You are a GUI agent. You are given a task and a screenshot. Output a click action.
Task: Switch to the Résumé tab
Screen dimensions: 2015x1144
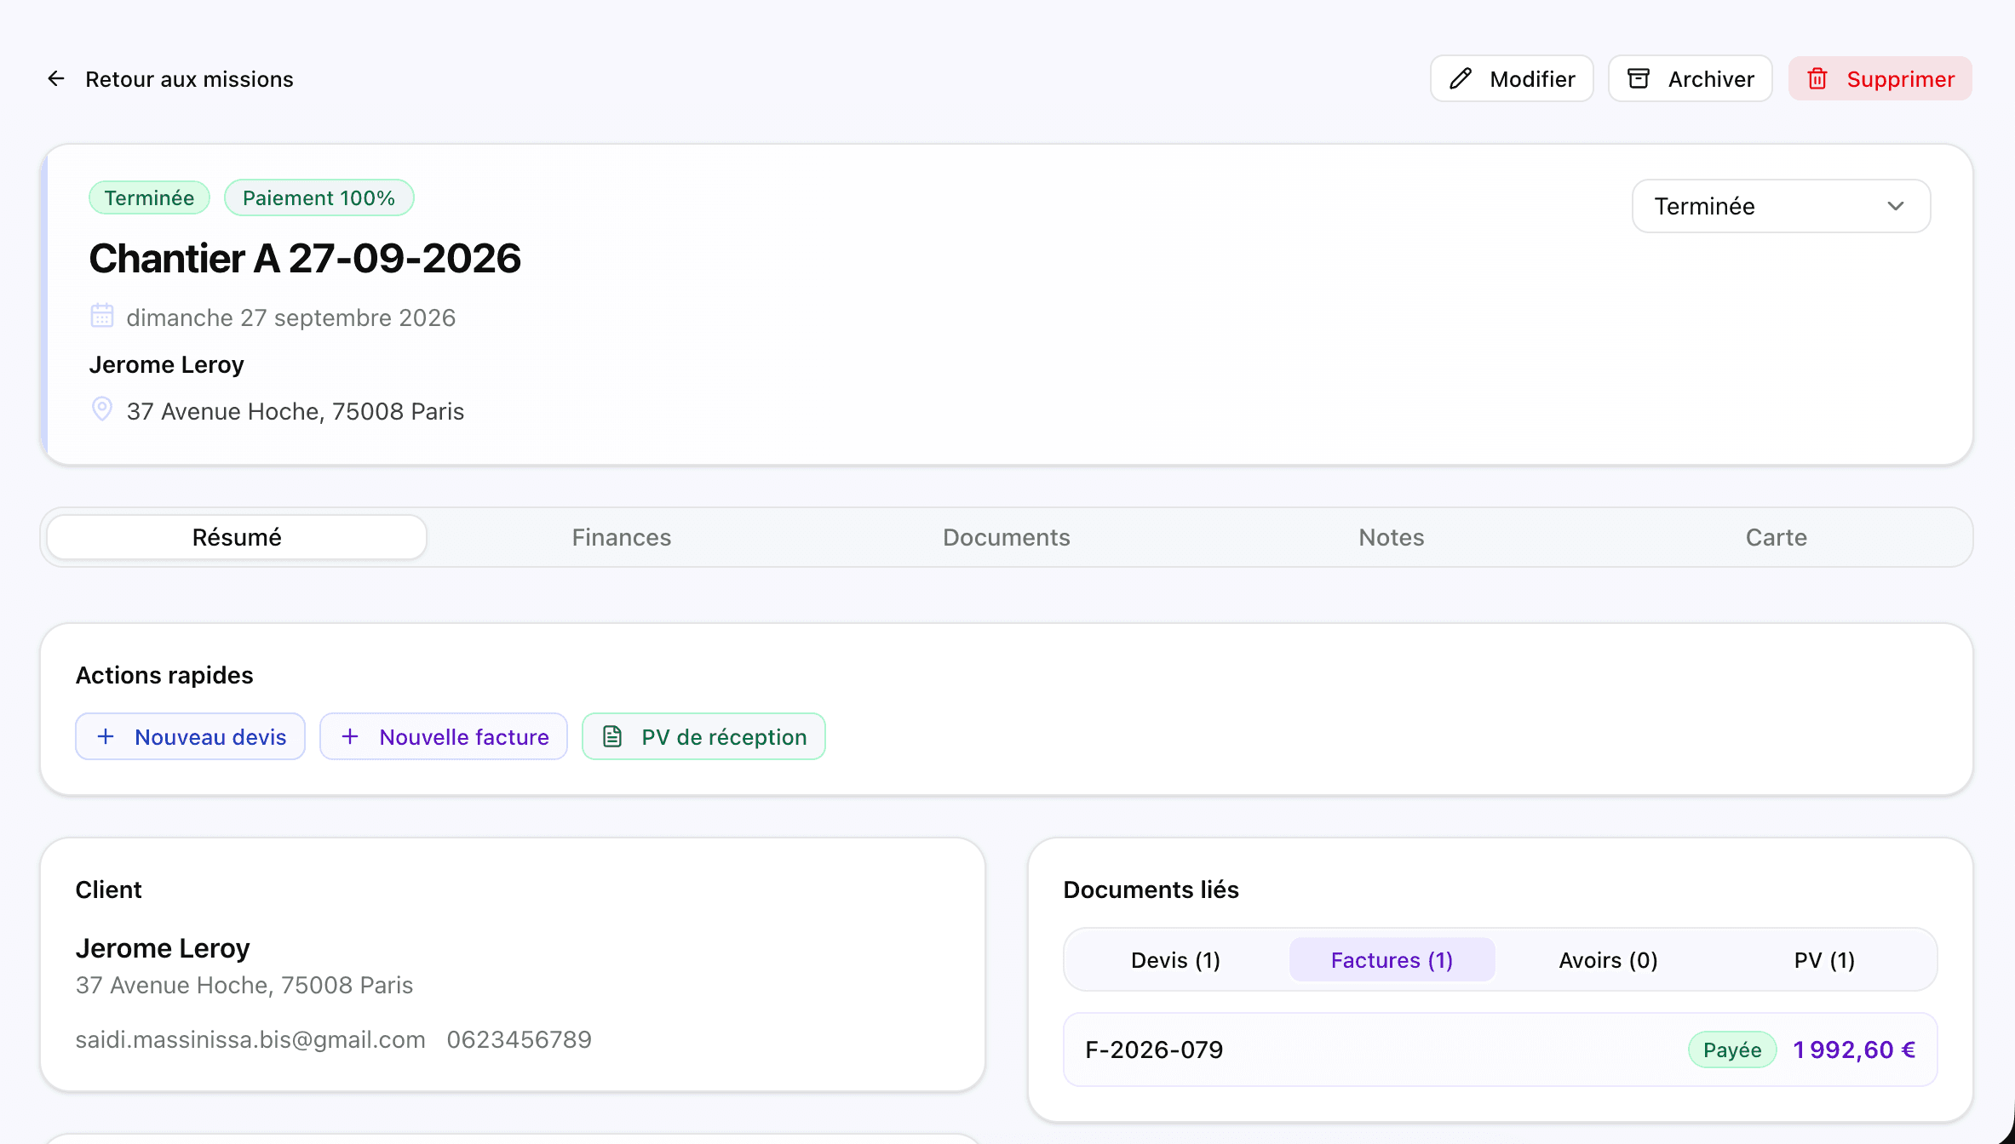pos(237,537)
